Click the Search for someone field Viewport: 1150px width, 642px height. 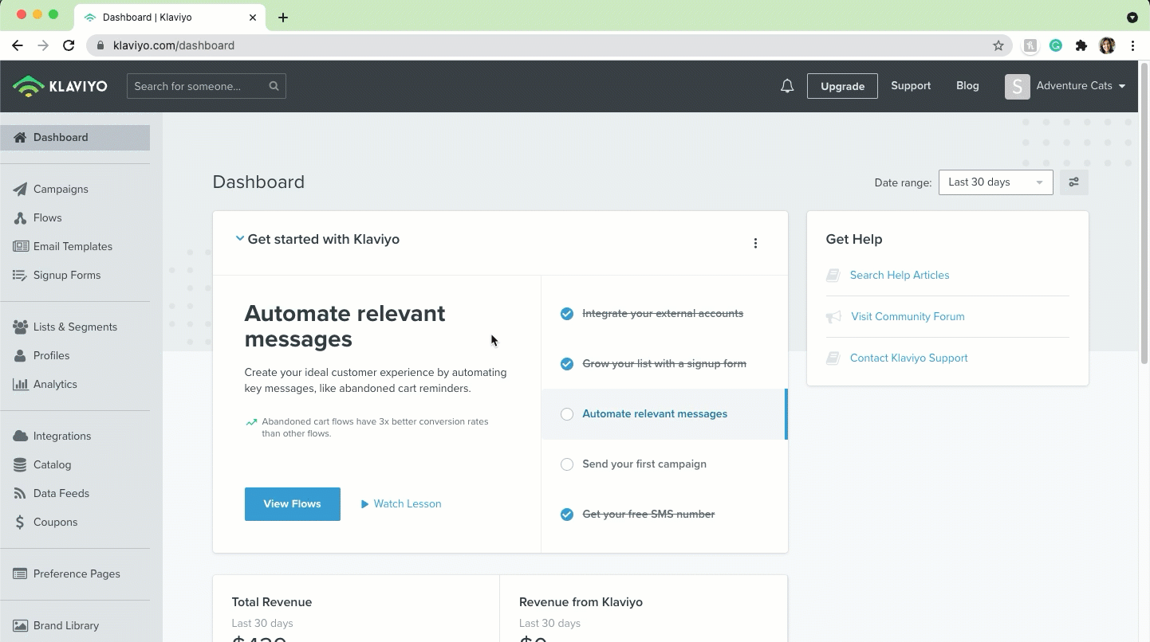tap(206, 86)
